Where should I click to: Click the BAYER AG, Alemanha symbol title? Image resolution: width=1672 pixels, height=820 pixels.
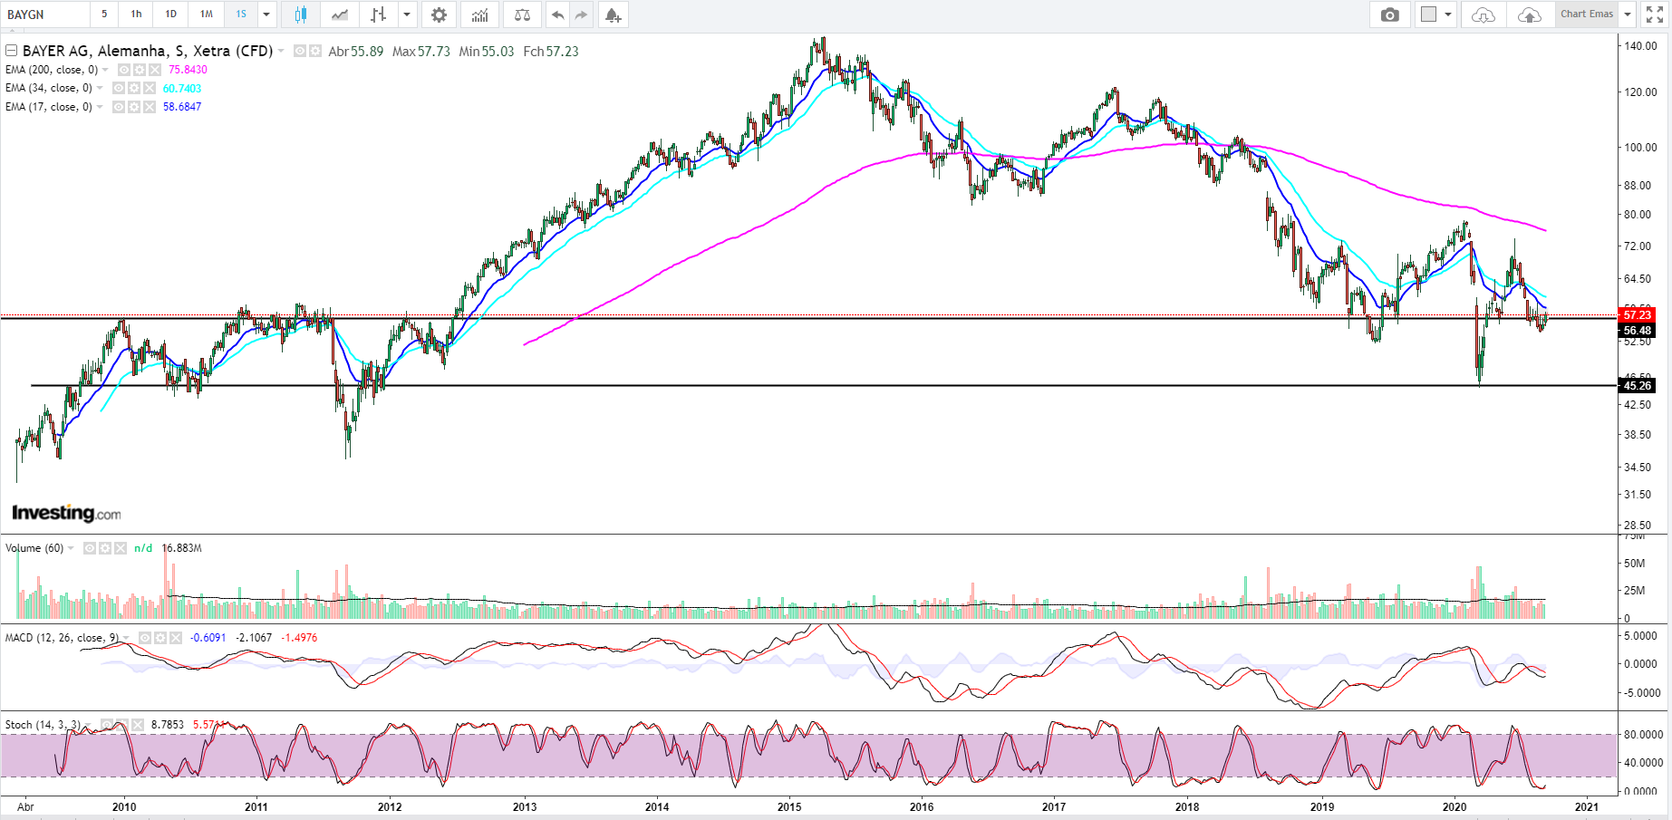pyautogui.click(x=148, y=51)
